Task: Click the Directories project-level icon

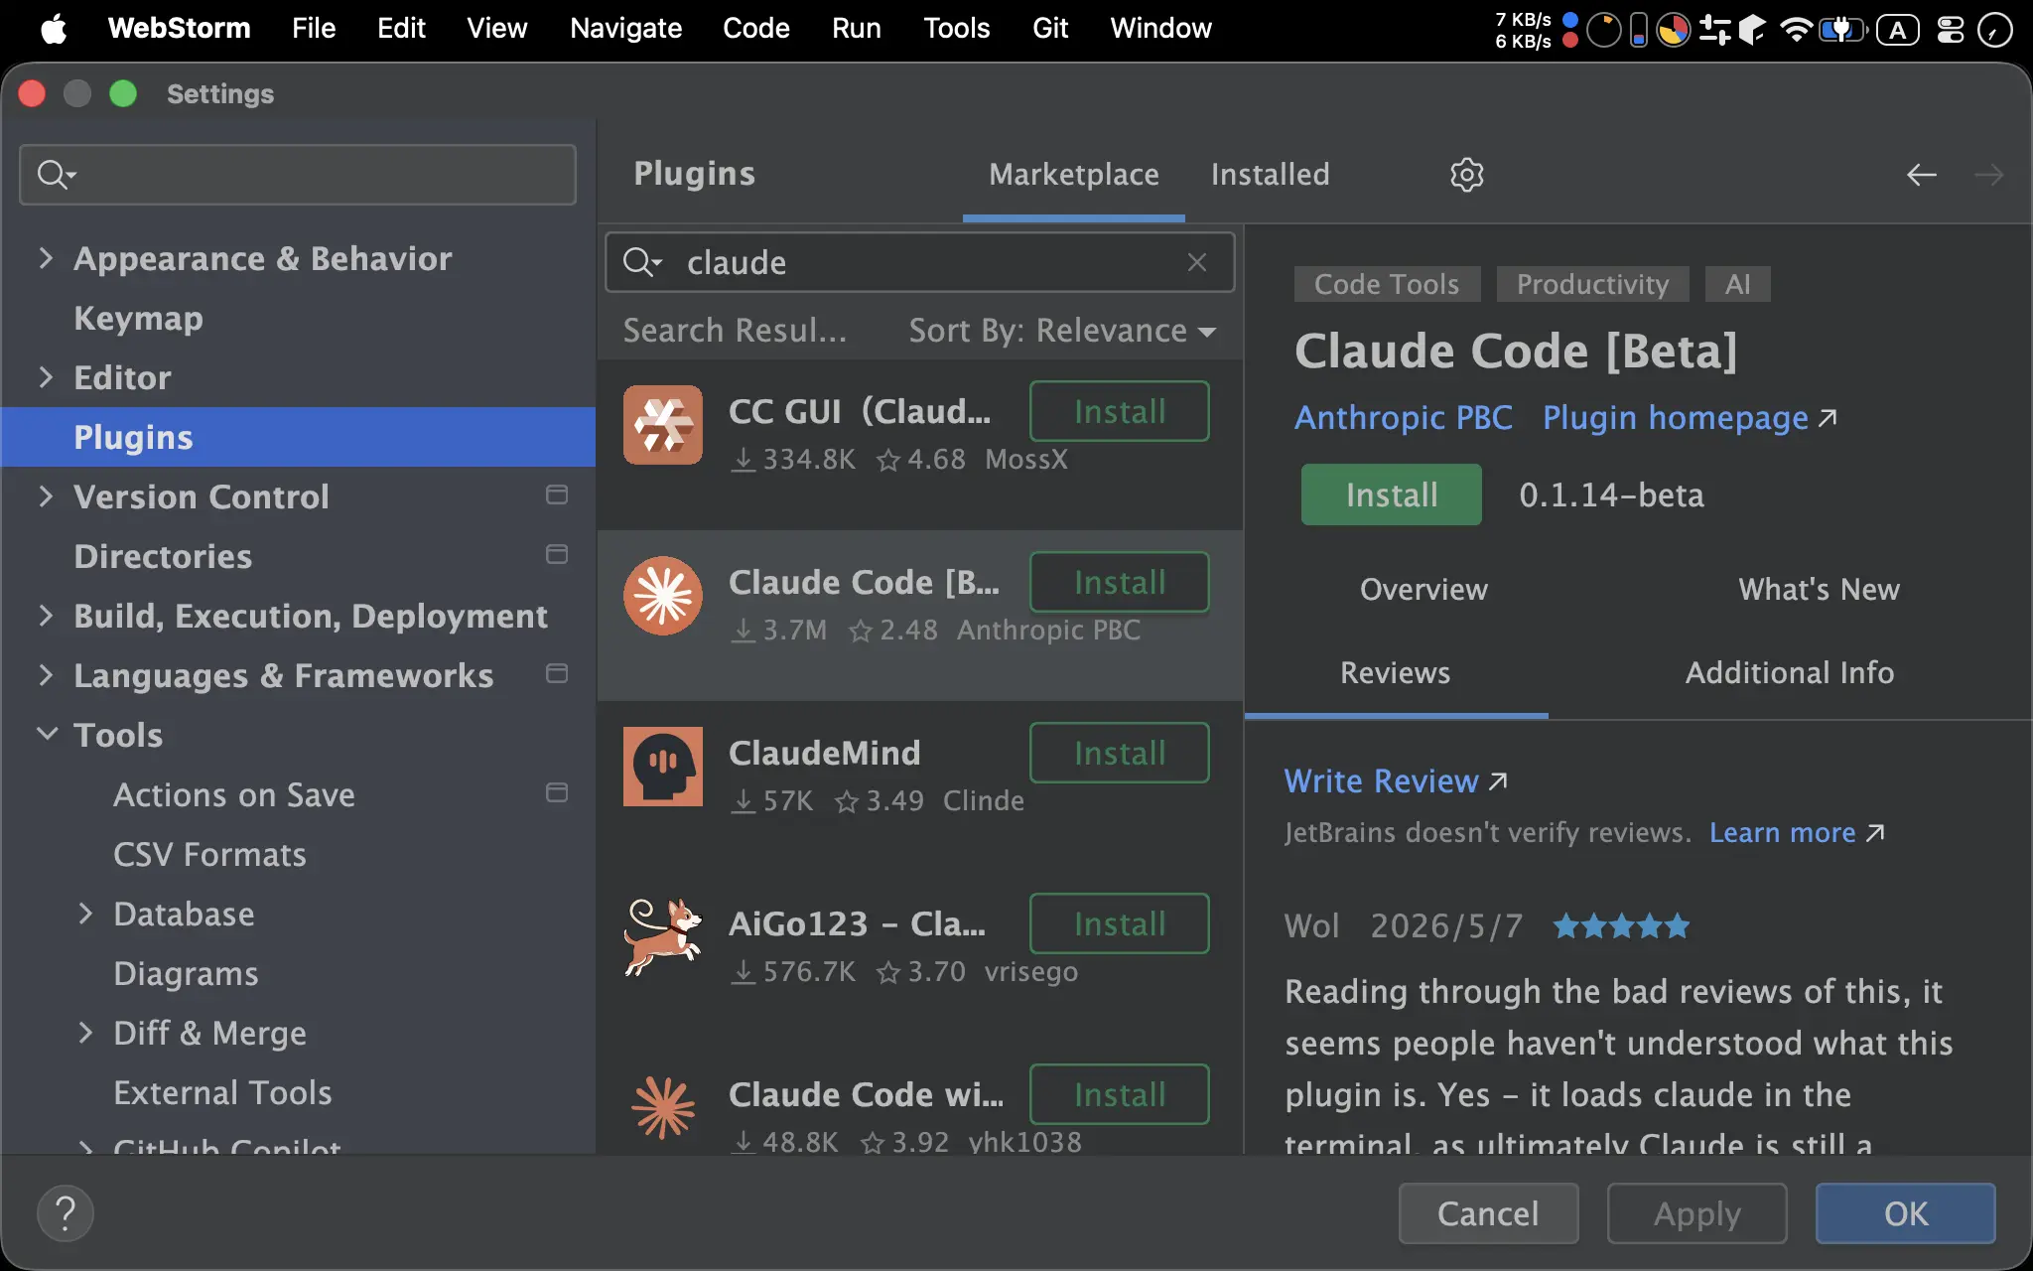Action: click(557, 554)
